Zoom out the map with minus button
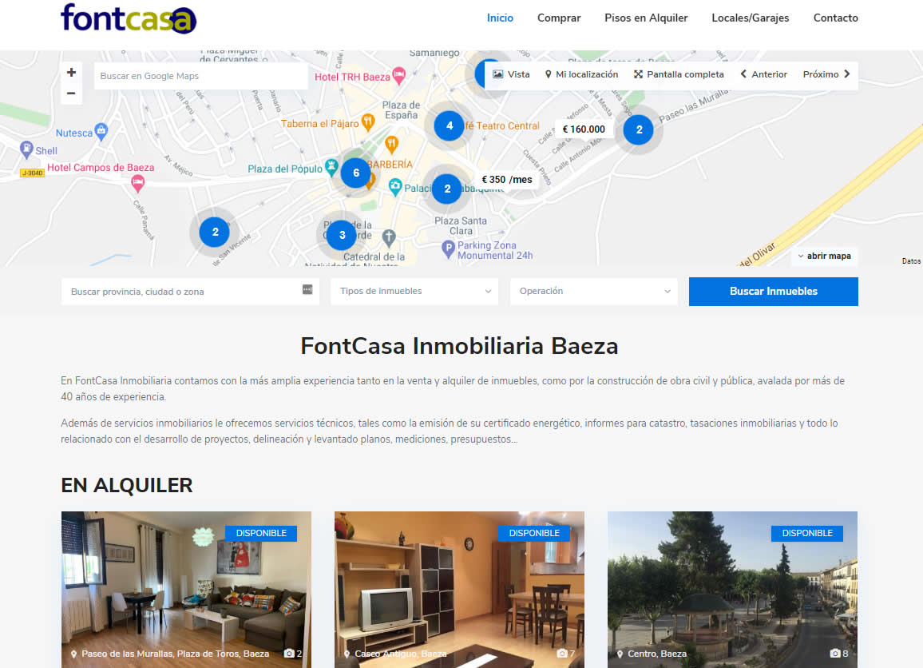Screen dimensions: 923x668 71,93
